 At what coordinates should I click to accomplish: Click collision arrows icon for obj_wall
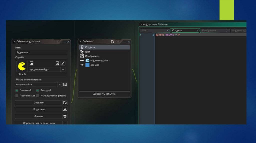(x=82, y=65)
